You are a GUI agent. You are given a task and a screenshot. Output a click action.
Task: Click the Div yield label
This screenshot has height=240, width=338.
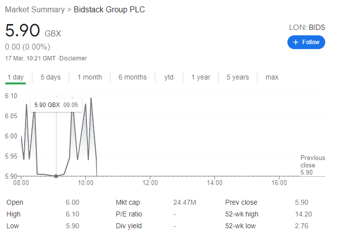tap(129, 226)
